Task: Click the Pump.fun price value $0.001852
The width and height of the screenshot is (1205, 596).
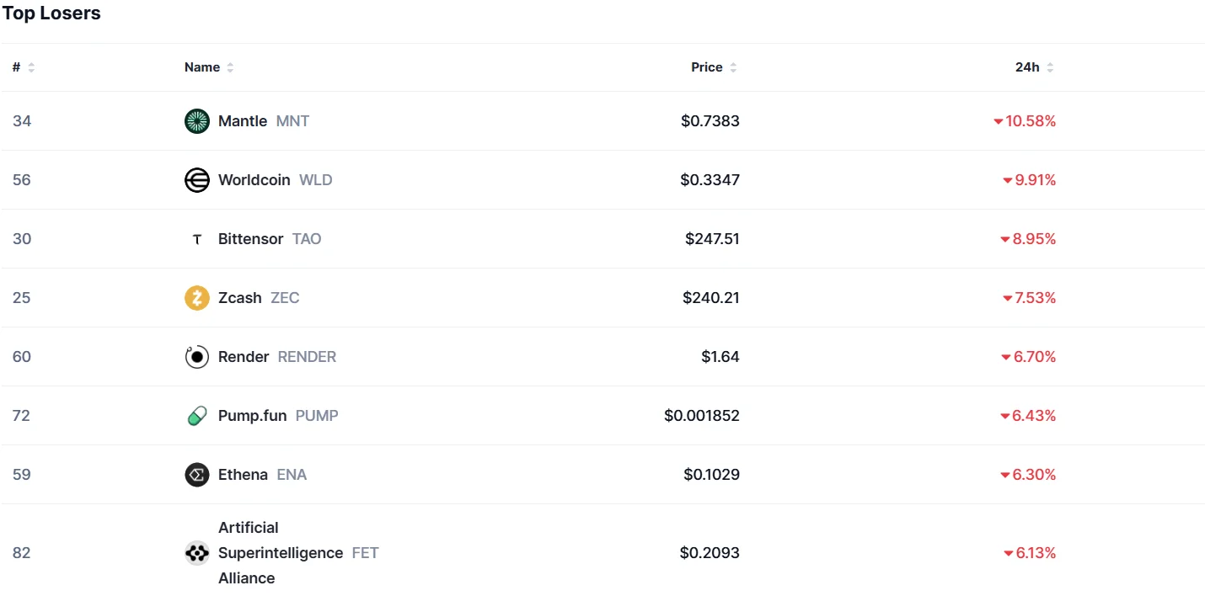Action: 701,416
